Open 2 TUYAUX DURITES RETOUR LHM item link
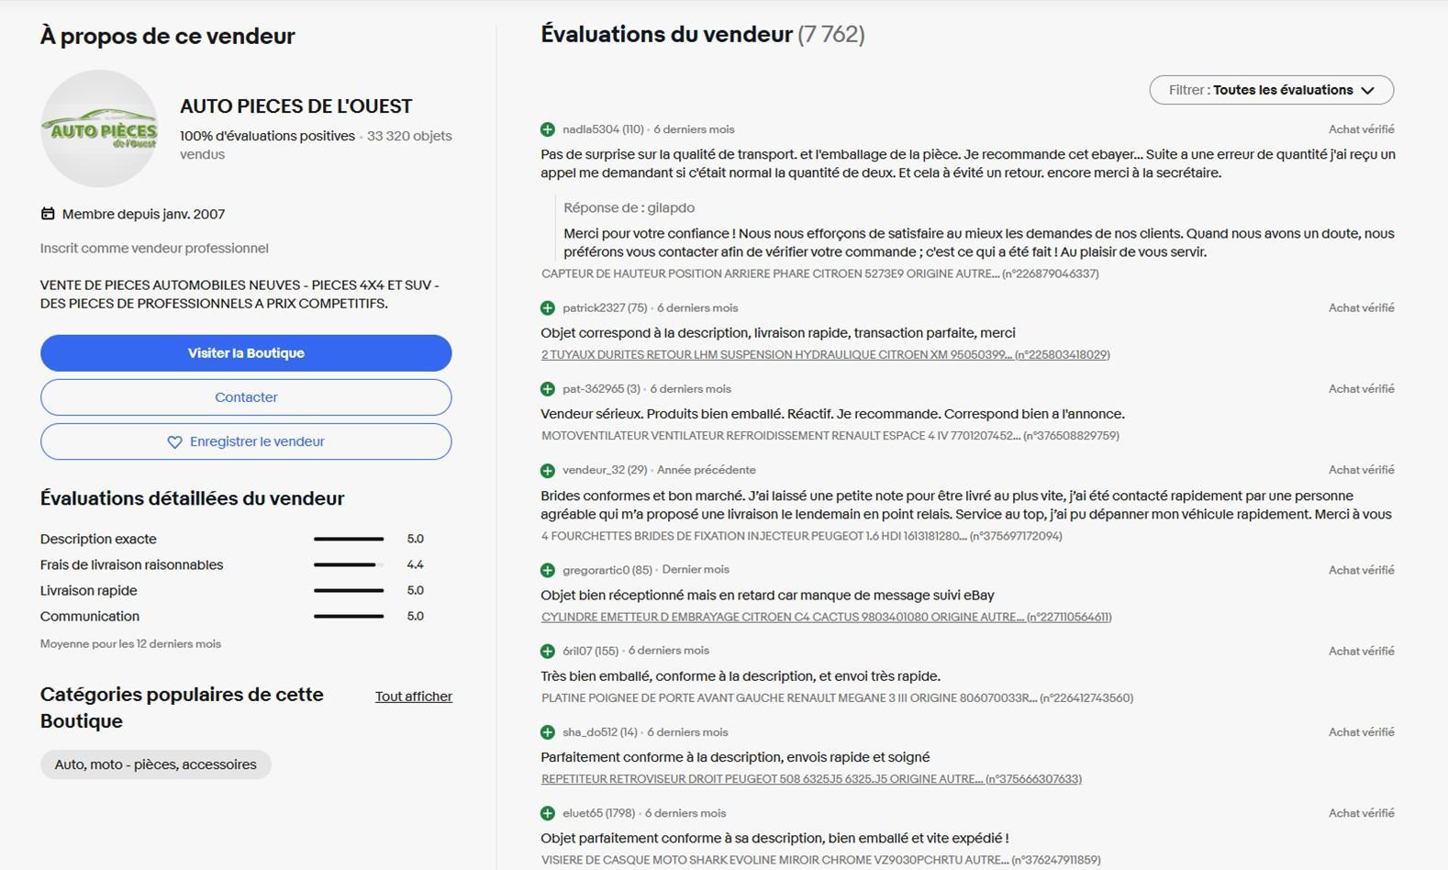 825,355
